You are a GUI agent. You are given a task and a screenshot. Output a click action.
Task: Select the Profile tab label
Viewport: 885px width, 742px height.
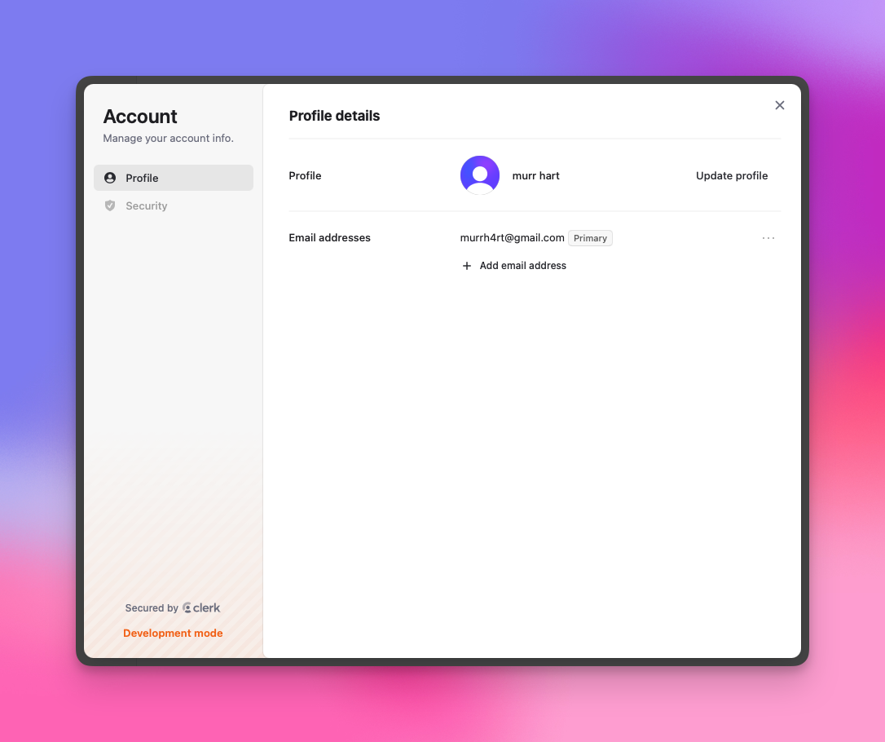[x=142, y=178]
